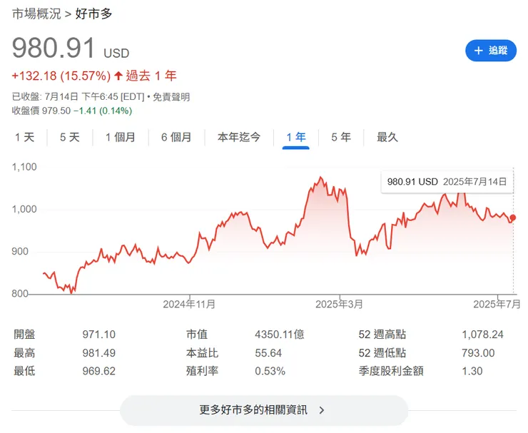This screenshot has width=528, height=433.
Task: Click the 已收盤 7月14日 timestamp text
Action: 78,97
